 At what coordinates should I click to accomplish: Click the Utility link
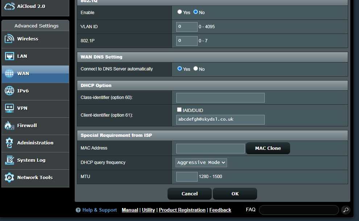pos(148,210)
